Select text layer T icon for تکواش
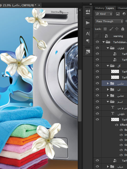127x169 pixels. (113, 113)
